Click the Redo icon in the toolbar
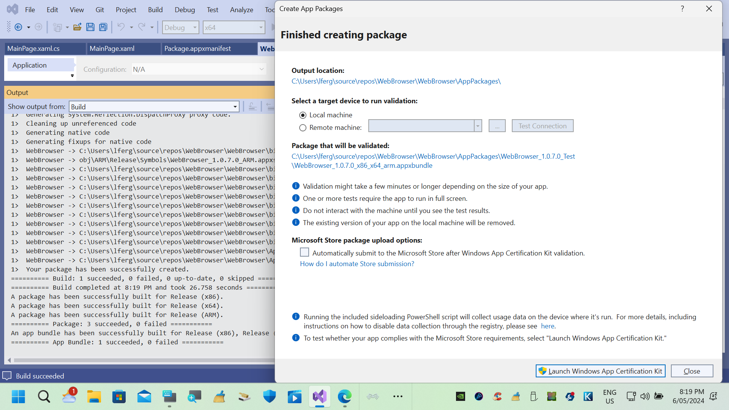Screen dimensions: 729x410 coord(141,27)
